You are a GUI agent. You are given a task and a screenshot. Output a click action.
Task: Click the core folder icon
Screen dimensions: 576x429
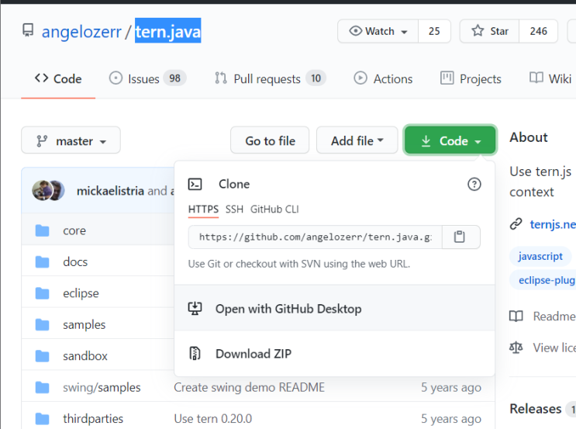click(42, 231)
